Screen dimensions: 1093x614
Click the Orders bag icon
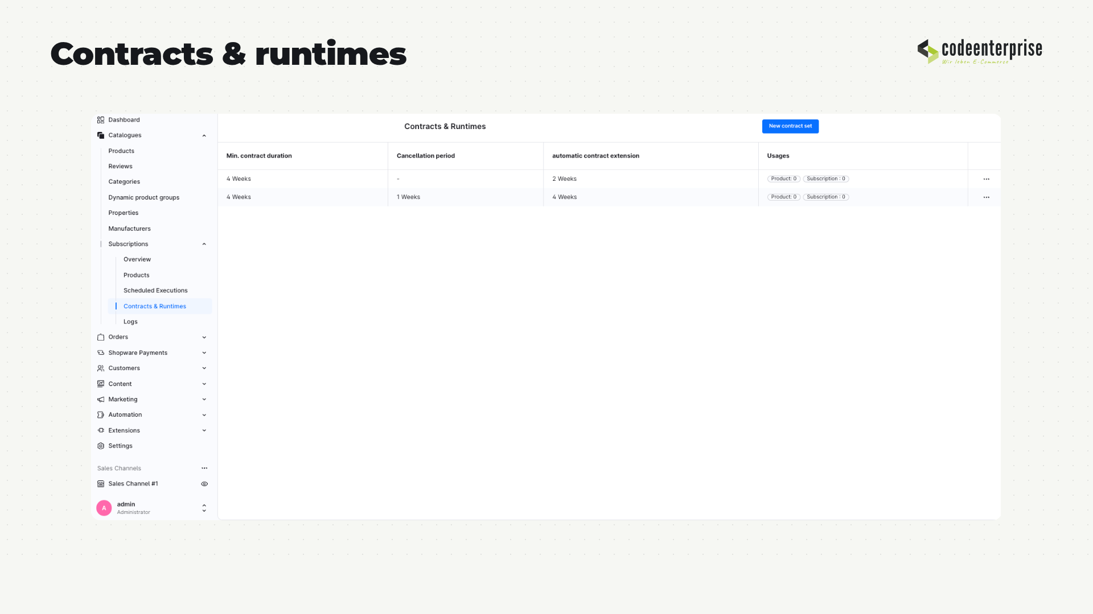[x=101, y=337]
